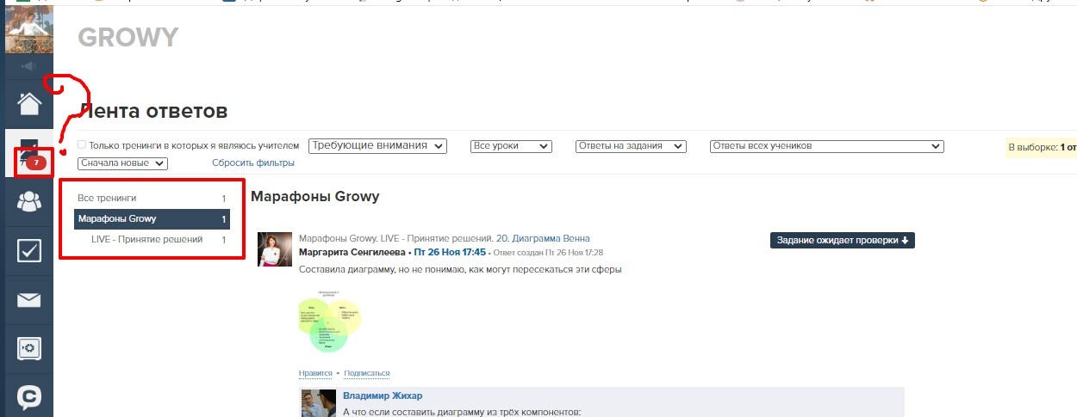1077x417 pixels.
Task: Open the 'Сначала новые' sort dropdown
Action: point(122,163)
